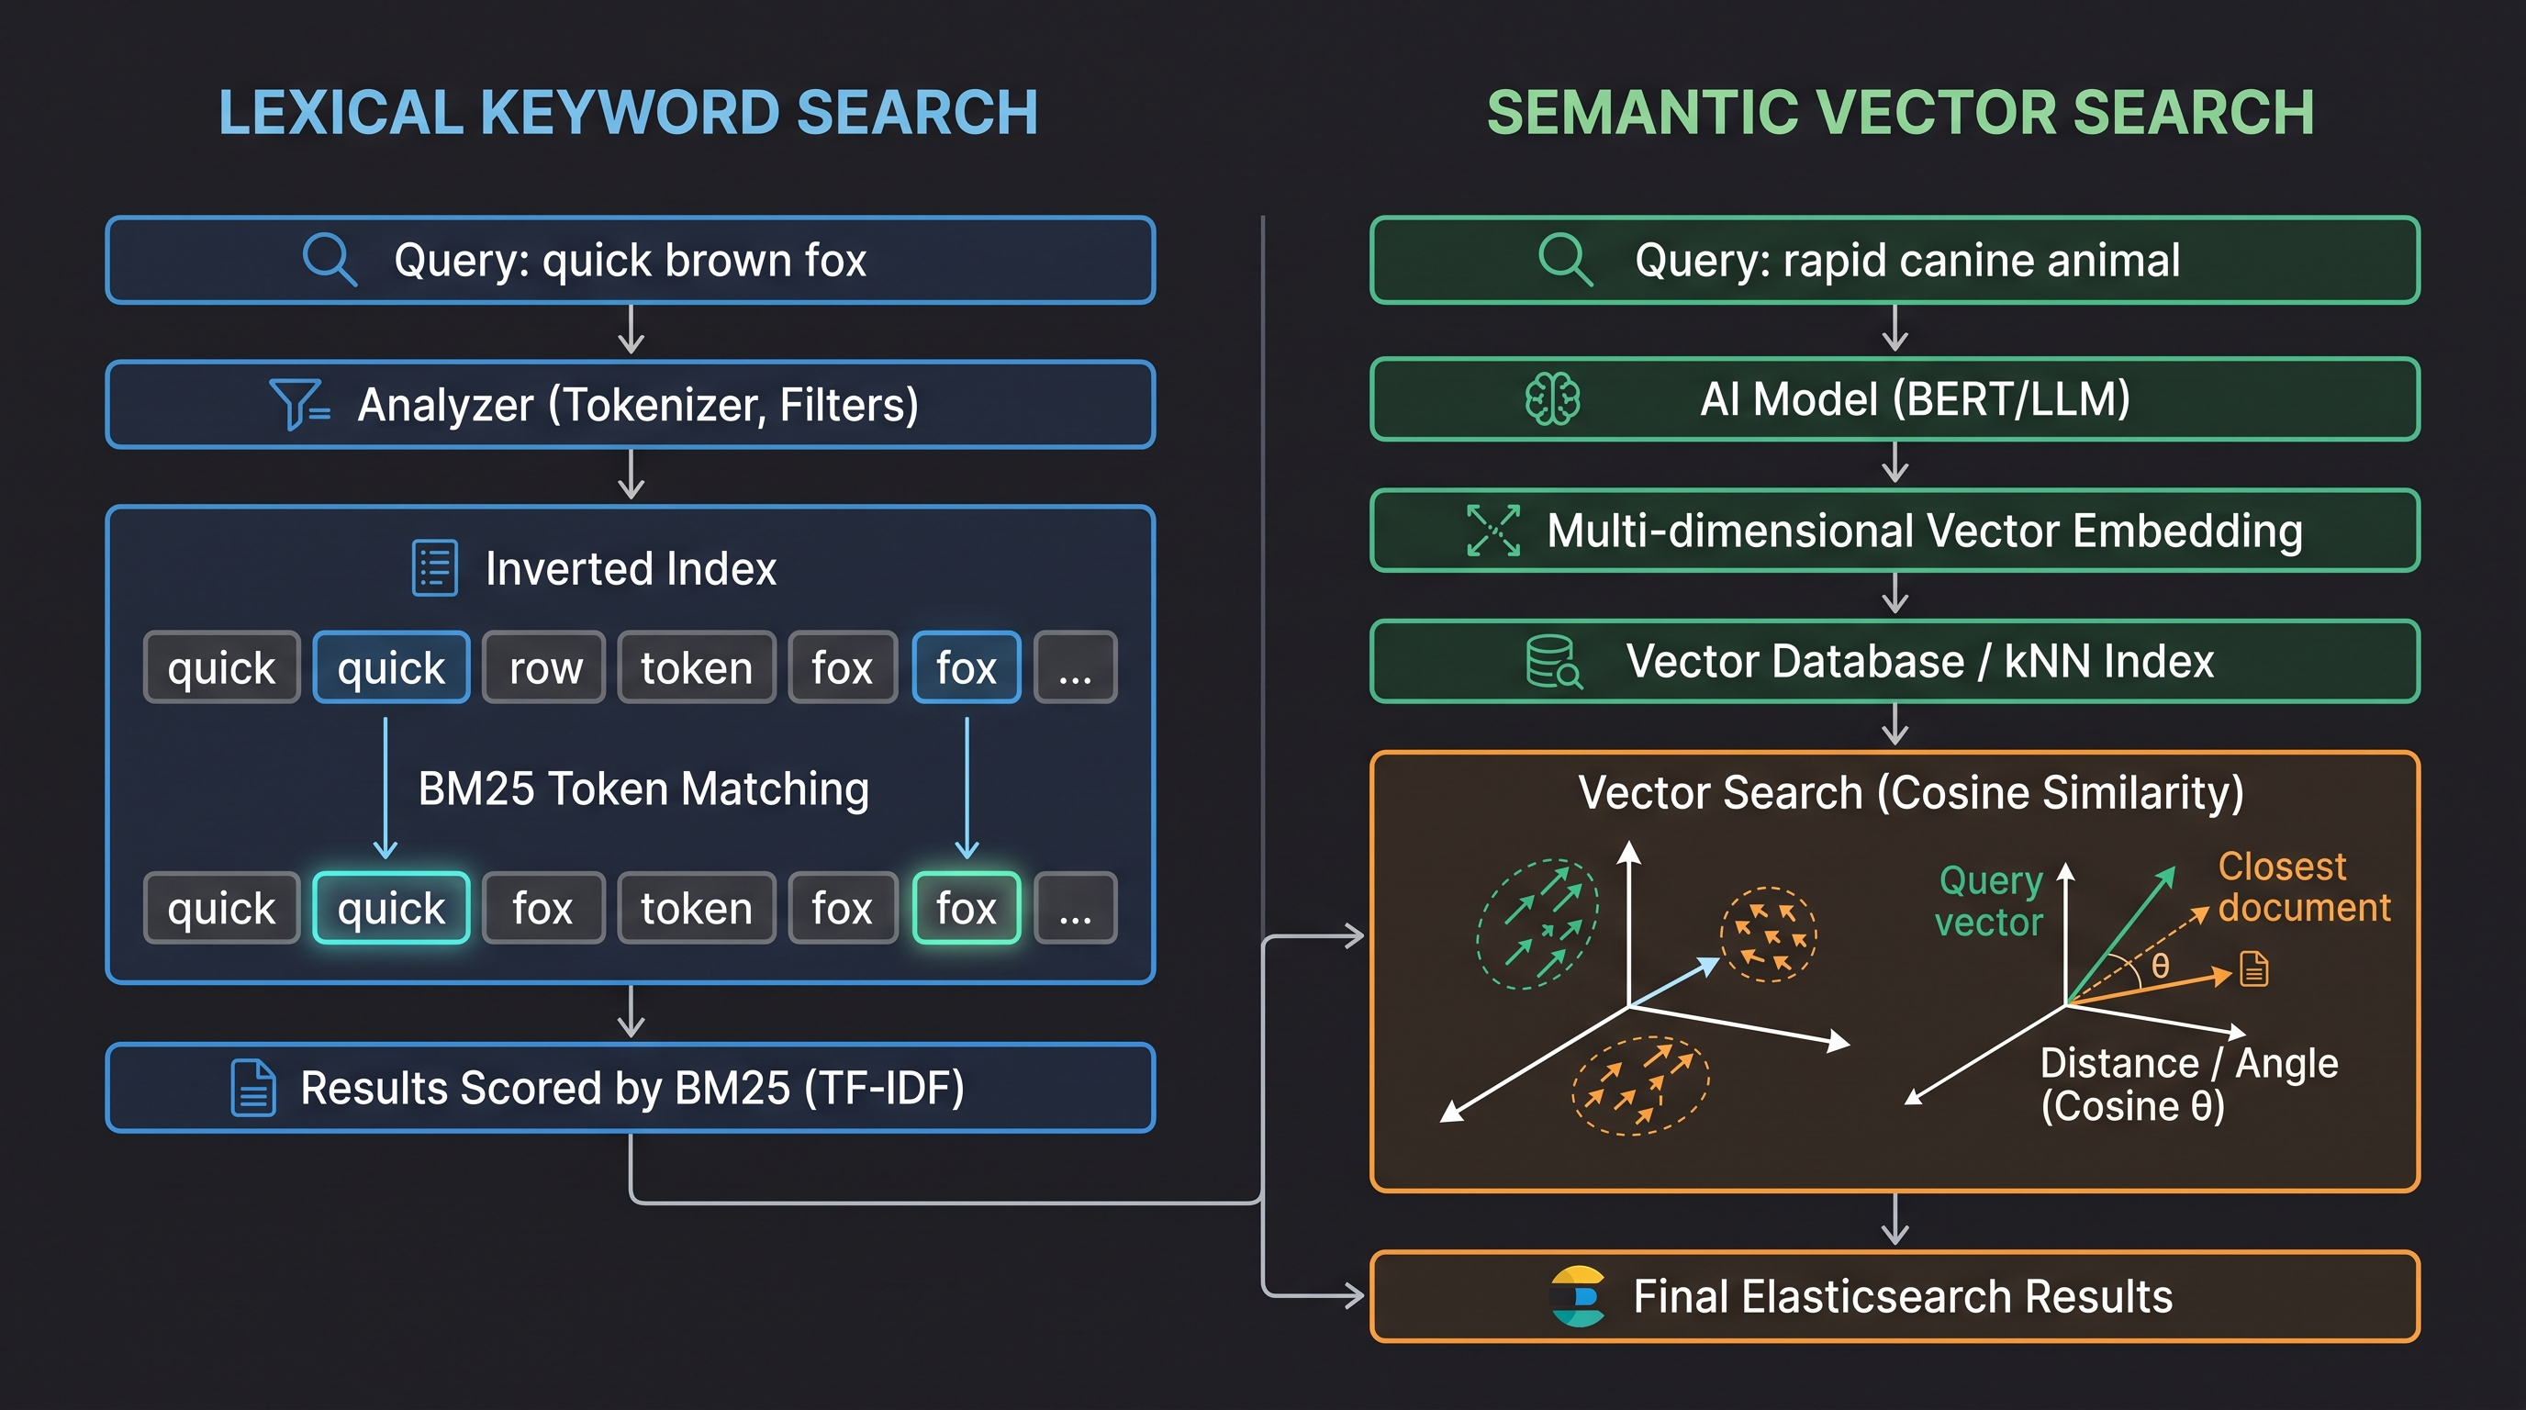Screen dimensions: 2526x1410
Task: Click the 'Final Elasticsearch Results' box
Action: click(1894, 1296)
